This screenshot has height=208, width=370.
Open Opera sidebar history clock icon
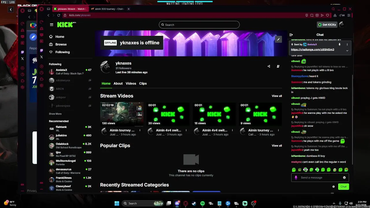point(42,73)
